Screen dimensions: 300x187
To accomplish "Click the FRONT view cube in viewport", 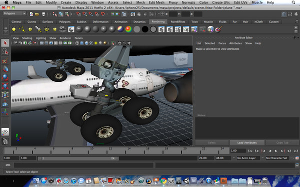I will click(x=180, y=58).
